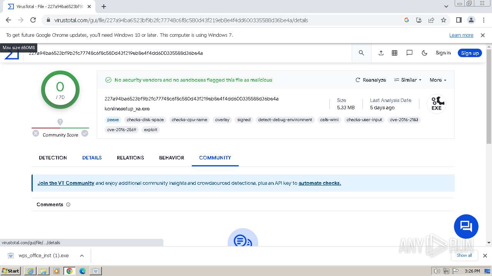The image size is (492, 276).
Task: Click the peexe tag
Action: click(113, 120)
